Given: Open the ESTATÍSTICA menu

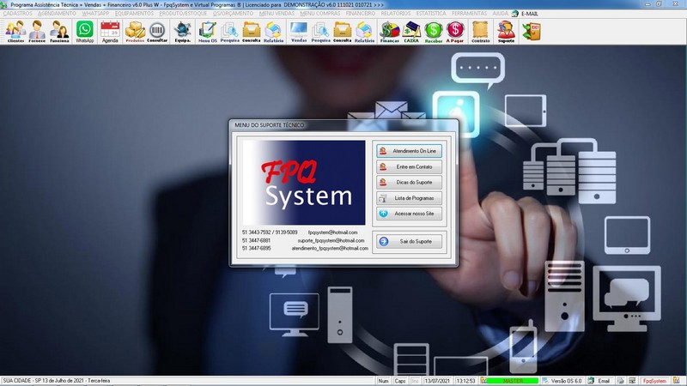Looking at the screenshot, I should 431,14.
